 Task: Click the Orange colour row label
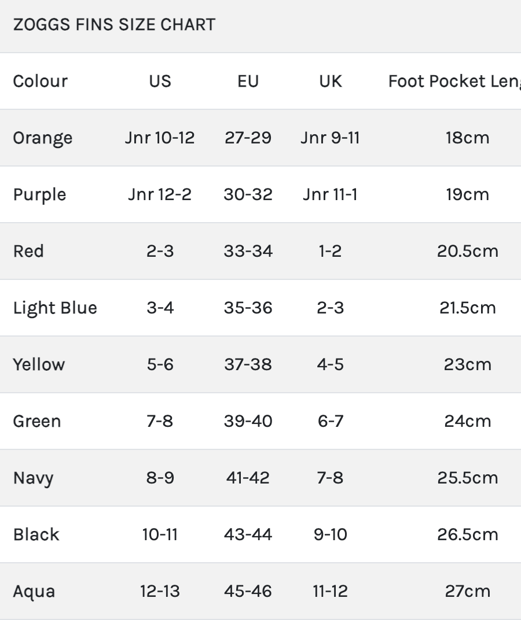(x=43, y=138)
